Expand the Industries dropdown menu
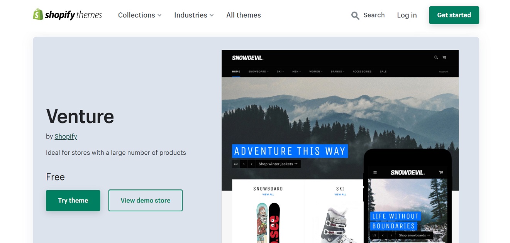The width and height of the screenshot is (510, 243). click(x=194, y=15)
